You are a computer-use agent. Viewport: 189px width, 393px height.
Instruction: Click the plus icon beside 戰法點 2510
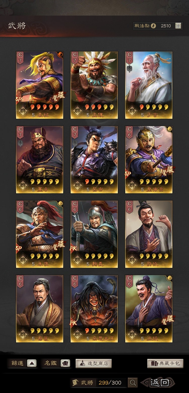[x=178, y=26]
